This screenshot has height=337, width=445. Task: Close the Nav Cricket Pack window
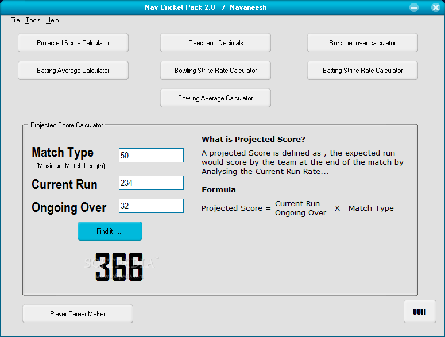click(436, 7)
